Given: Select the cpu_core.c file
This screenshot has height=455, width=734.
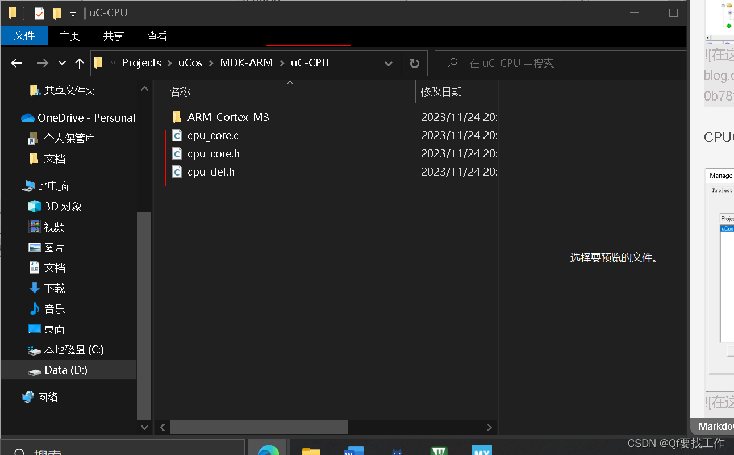Looking at the screenshot, I should click(213, 136).
